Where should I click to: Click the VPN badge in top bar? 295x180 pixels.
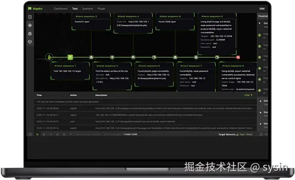pos(262,9)
